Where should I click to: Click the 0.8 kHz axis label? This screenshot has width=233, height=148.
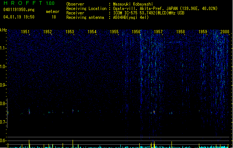[3, 104]
